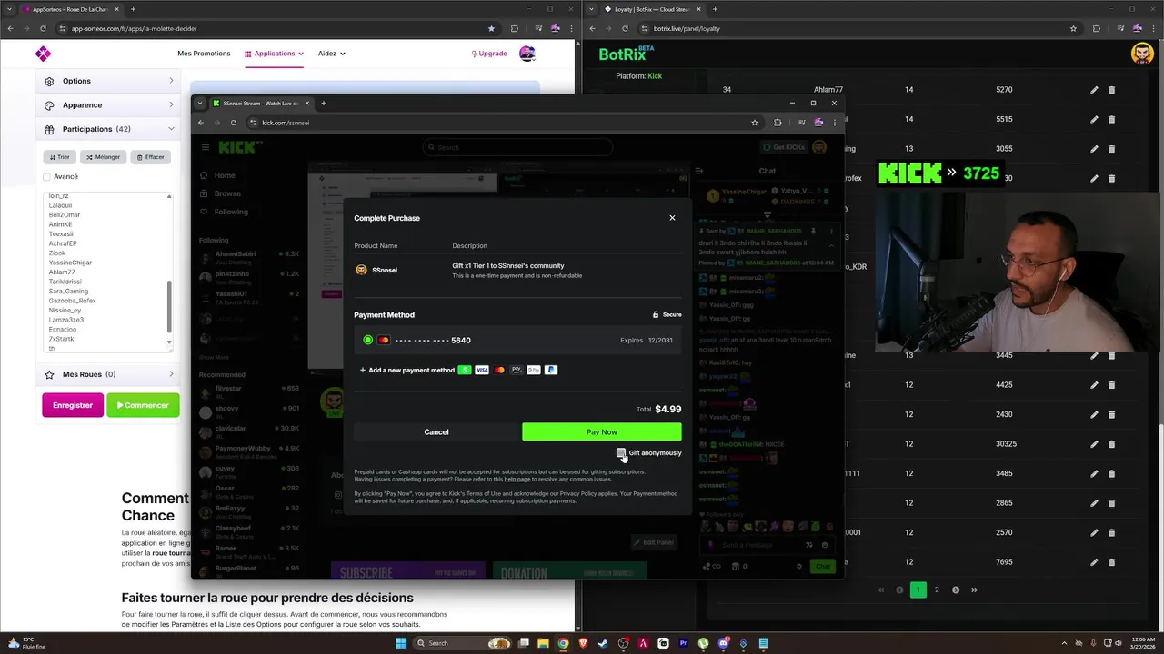Screen dimensions: 1164x654
Task: Click YassineChigar in participants list
Action: (70, 263)
